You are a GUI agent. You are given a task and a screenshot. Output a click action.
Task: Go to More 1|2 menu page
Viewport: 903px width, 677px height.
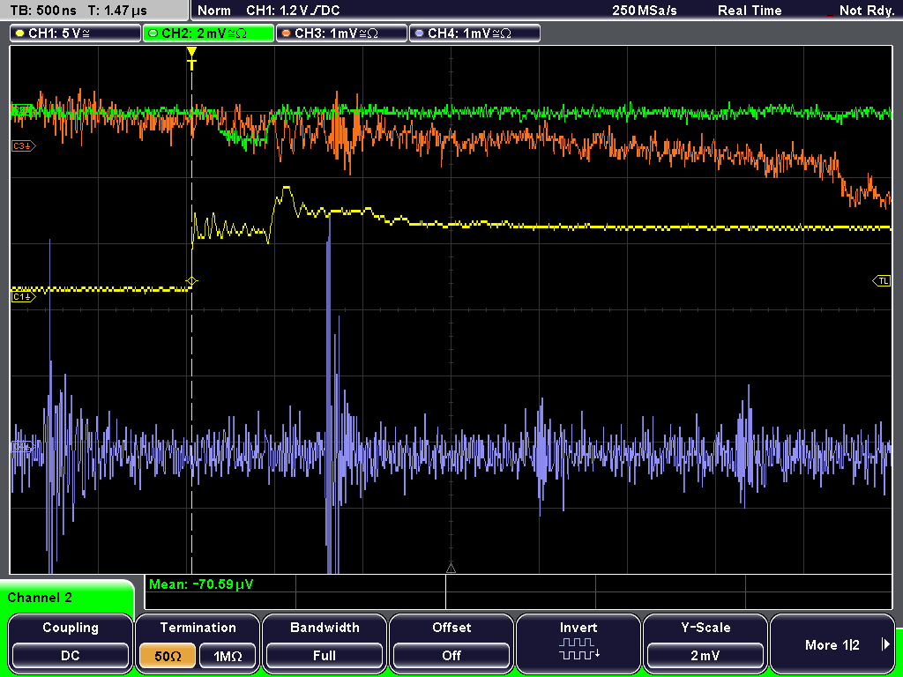pyautogui.click(x=832, y=643)
